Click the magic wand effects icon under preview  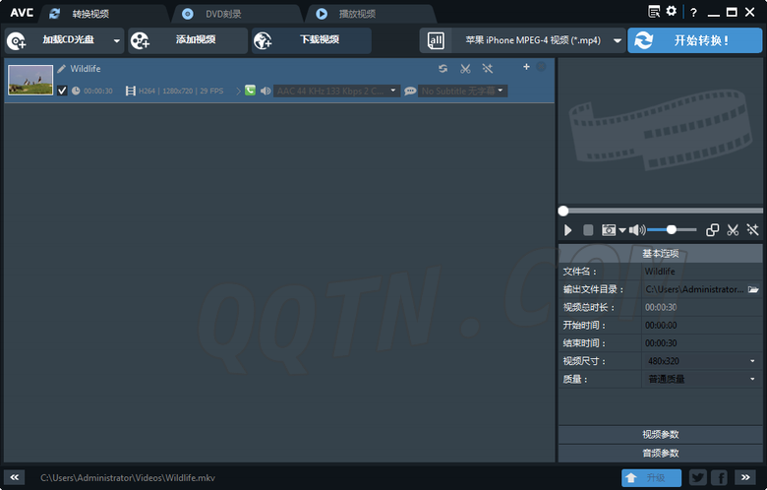point(752,229)
